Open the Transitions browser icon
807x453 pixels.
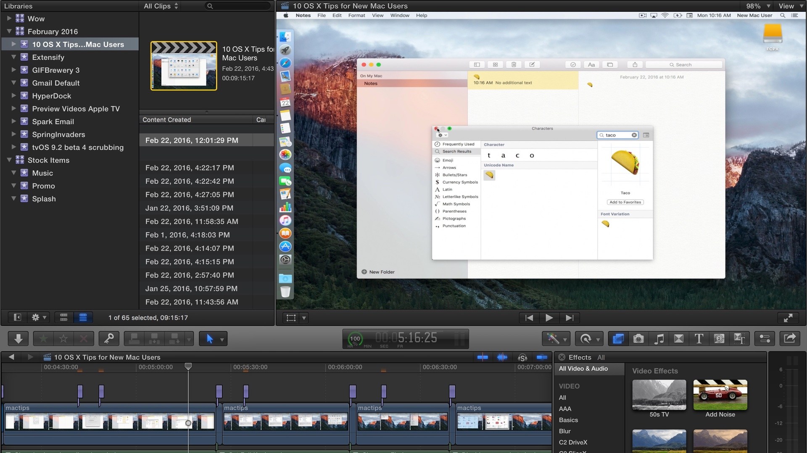(679, 338)
